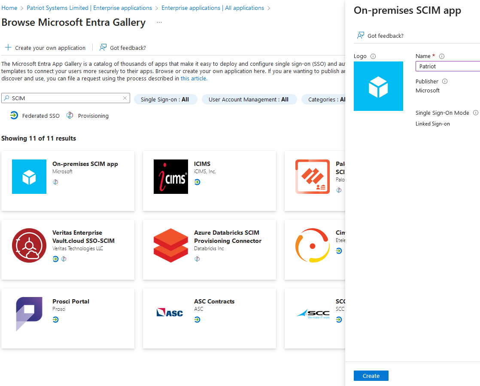Click the Provisioning legend icon
480x386 pixels.
(x=70, y=115)
